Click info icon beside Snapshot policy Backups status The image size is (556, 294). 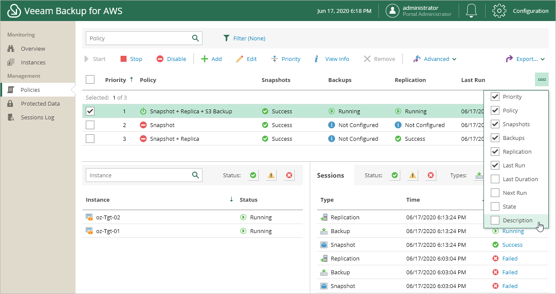[x=331, y=125]
